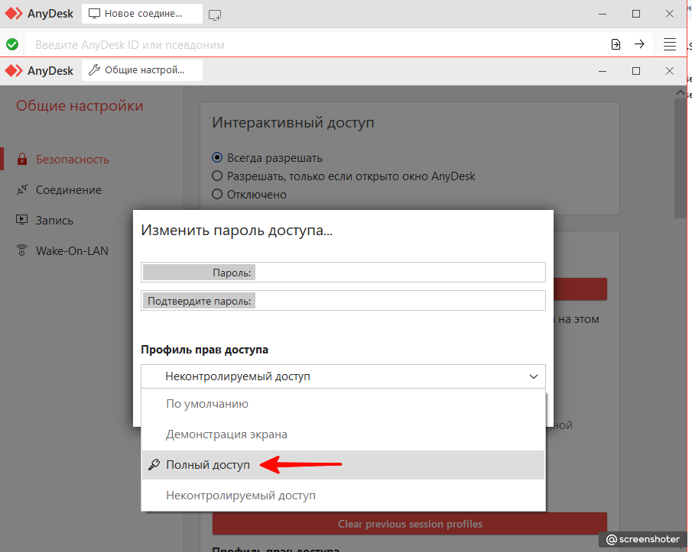Click the AnyDesk logo in settings window
This screenshot has width=692, height=552.
14,70
